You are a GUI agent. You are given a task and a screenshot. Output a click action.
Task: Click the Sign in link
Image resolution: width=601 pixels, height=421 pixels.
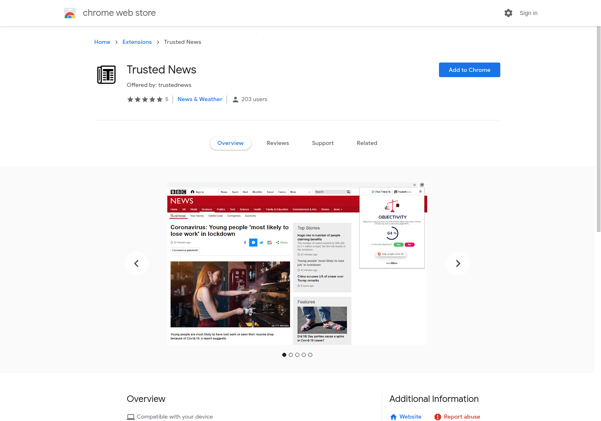pos(528,13)
